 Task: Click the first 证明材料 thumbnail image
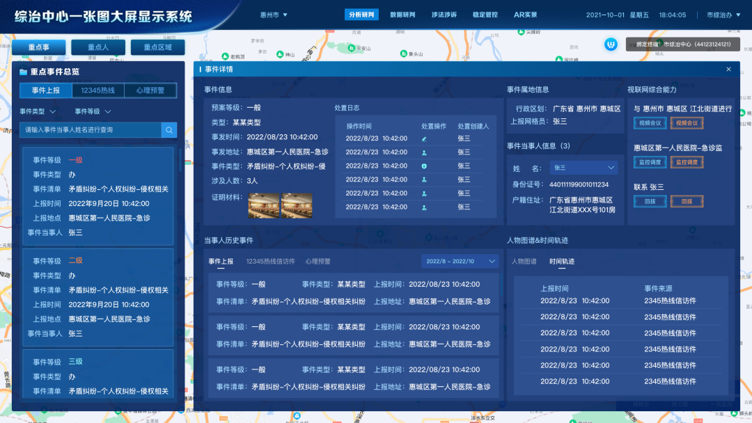pyautogui.click(x=263, y=205)
